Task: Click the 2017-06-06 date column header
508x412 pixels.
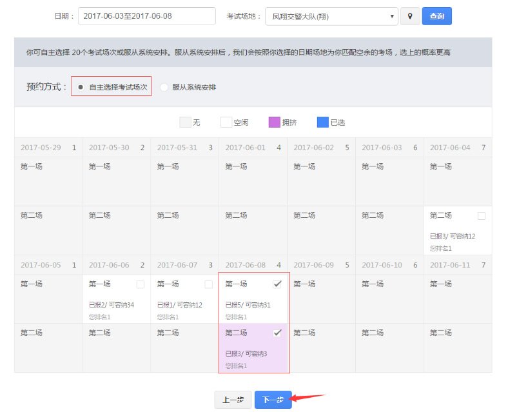Action: tap(109, 265)
